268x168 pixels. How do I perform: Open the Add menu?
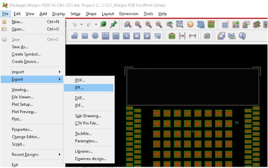click(x=43, y=14)
